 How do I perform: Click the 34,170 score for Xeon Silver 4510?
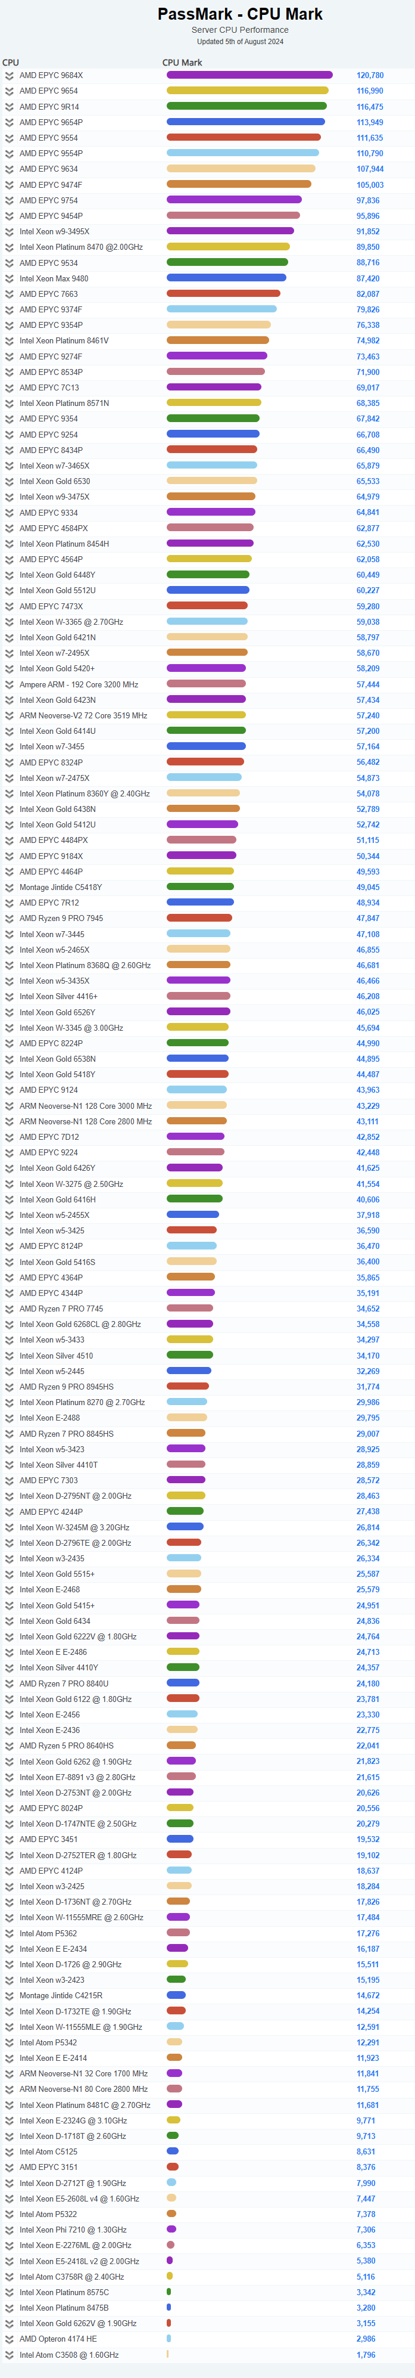[x=368, y=1356]
